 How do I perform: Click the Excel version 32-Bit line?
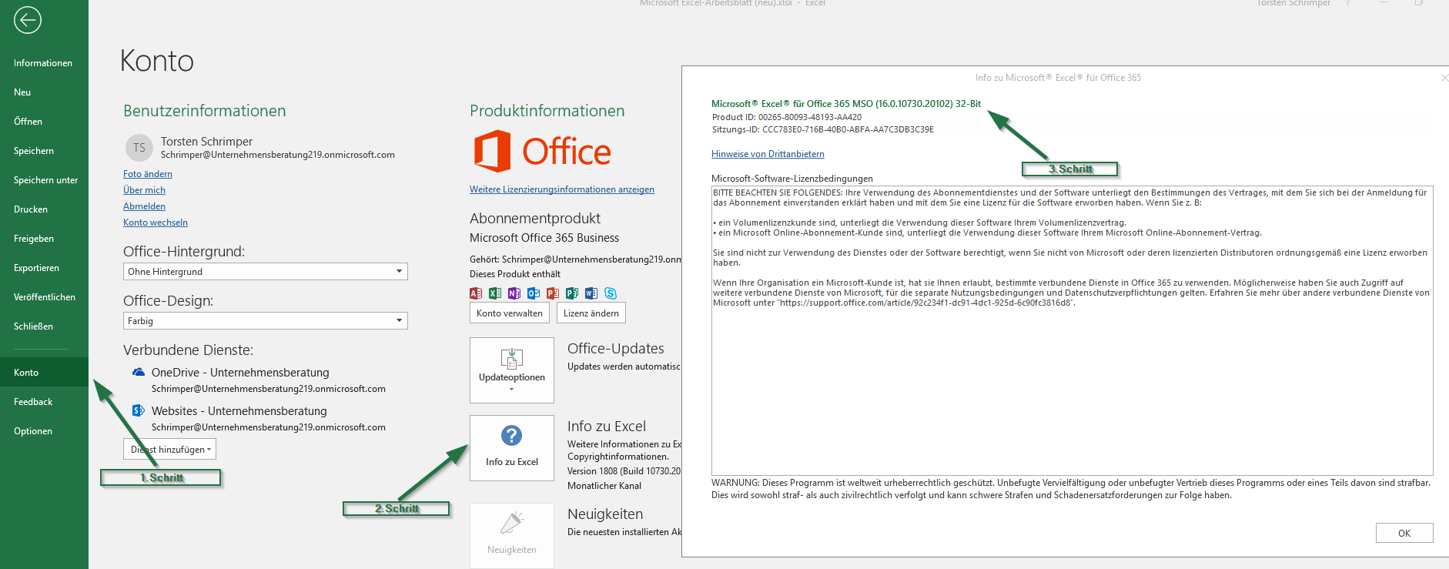coord(846,104)
